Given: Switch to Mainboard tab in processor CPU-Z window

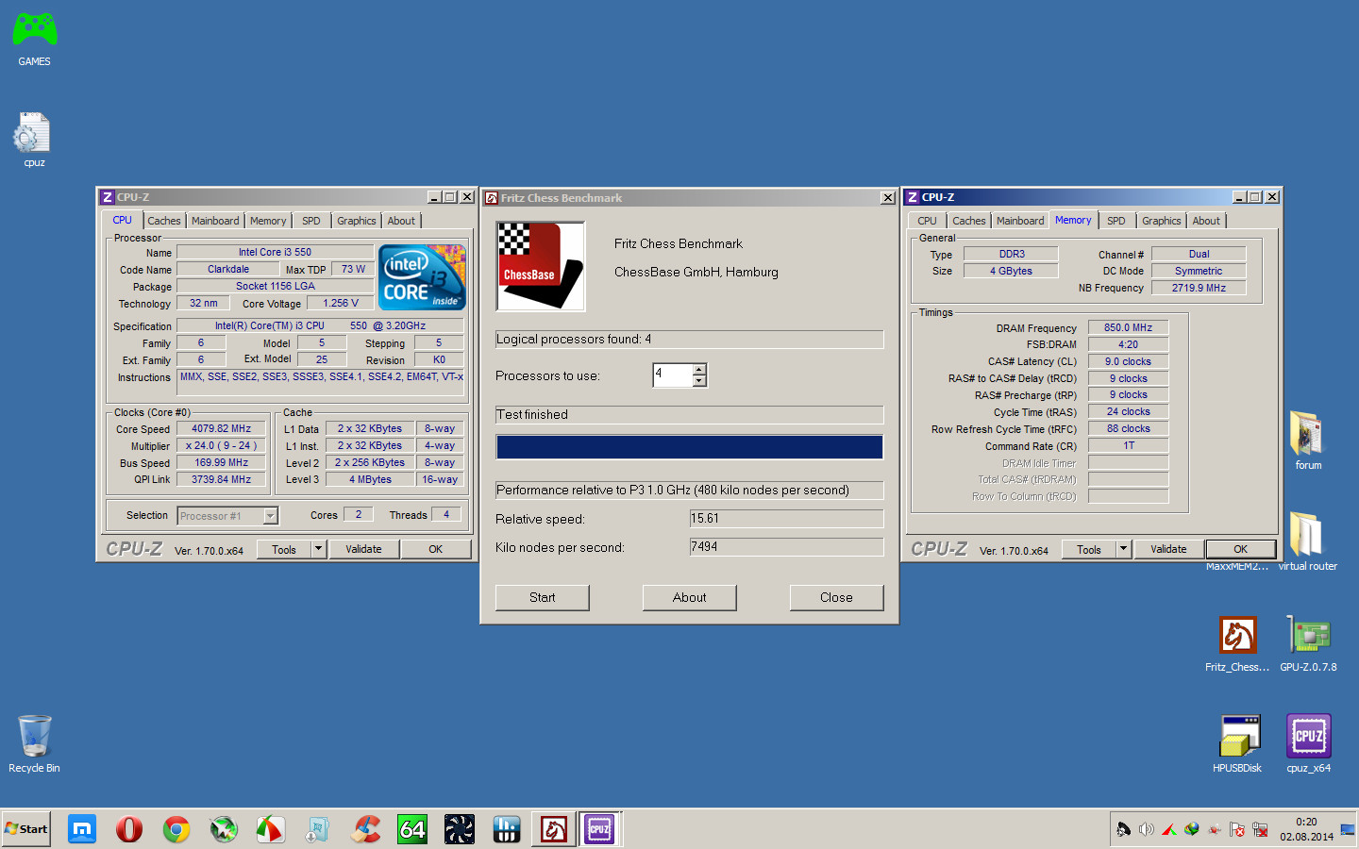Looking at the screenshot, I should tap(215, 221).
